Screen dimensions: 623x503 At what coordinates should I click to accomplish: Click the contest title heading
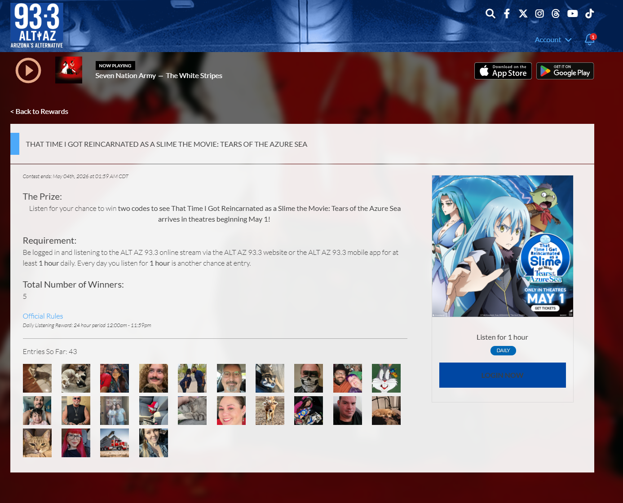click(167, 144)
